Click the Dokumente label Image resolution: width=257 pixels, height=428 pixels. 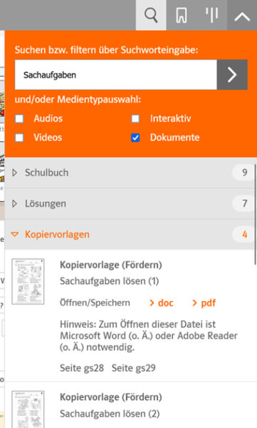point(174,138)
